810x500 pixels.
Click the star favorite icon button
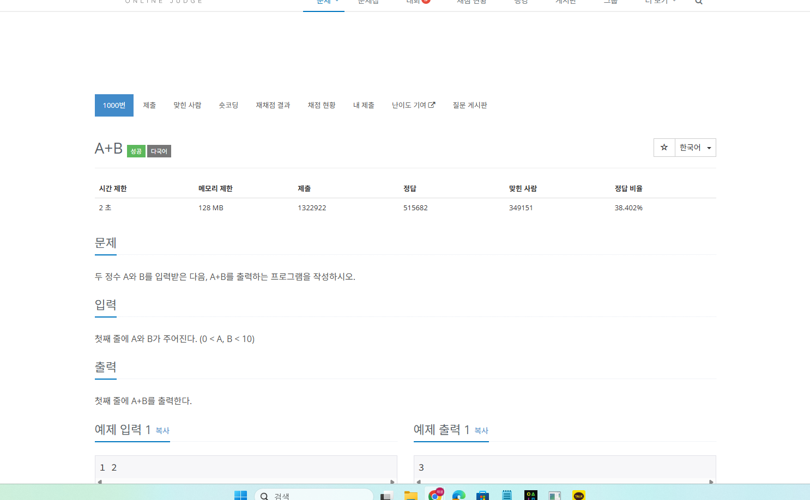[664, 148]
